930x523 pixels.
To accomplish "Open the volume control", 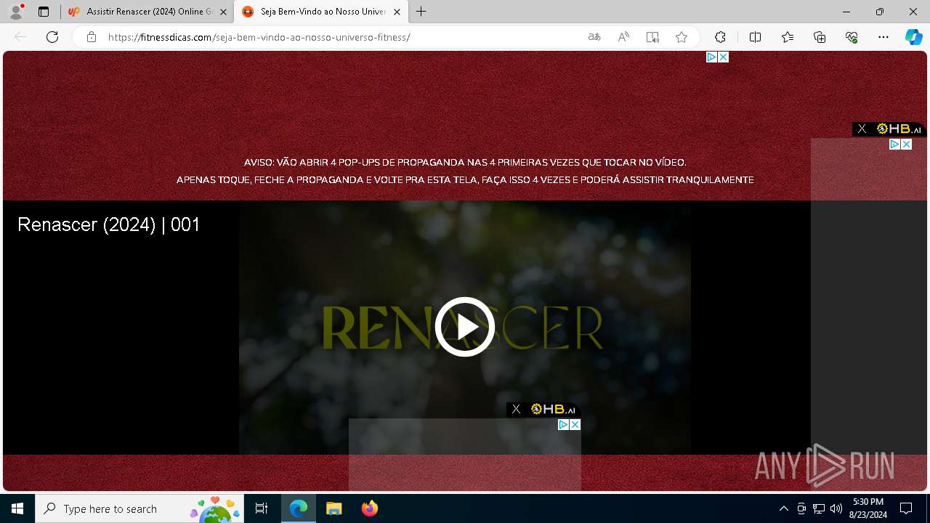I will [836, 508].
